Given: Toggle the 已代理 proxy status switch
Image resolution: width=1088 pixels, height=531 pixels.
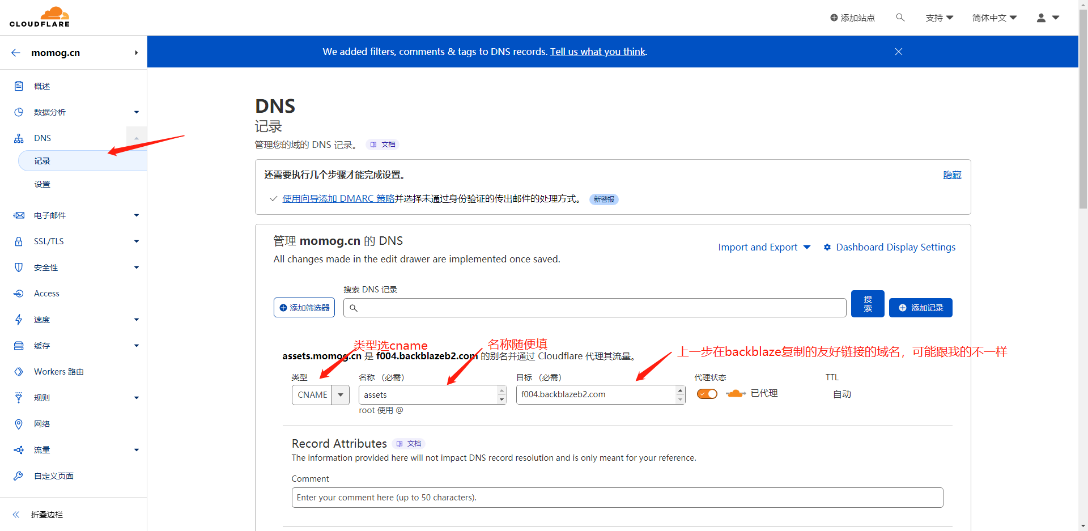Looking at the screenshot, I should point(707,394).
